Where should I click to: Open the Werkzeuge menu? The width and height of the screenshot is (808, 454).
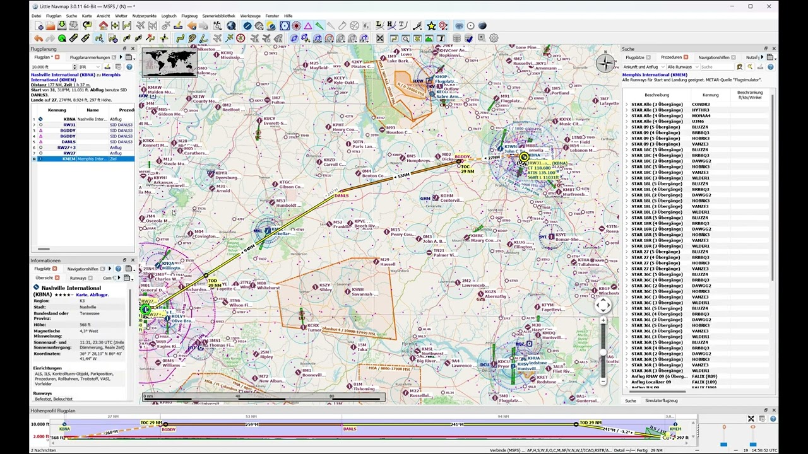pos(250,16)
